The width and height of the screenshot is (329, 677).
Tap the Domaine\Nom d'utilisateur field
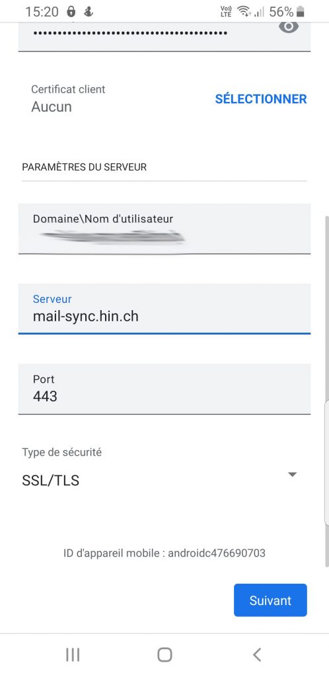164,229
